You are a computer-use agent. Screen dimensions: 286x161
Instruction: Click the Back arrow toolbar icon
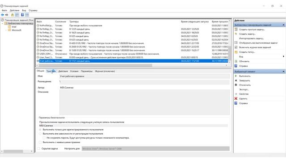click(x=2, y=15)
